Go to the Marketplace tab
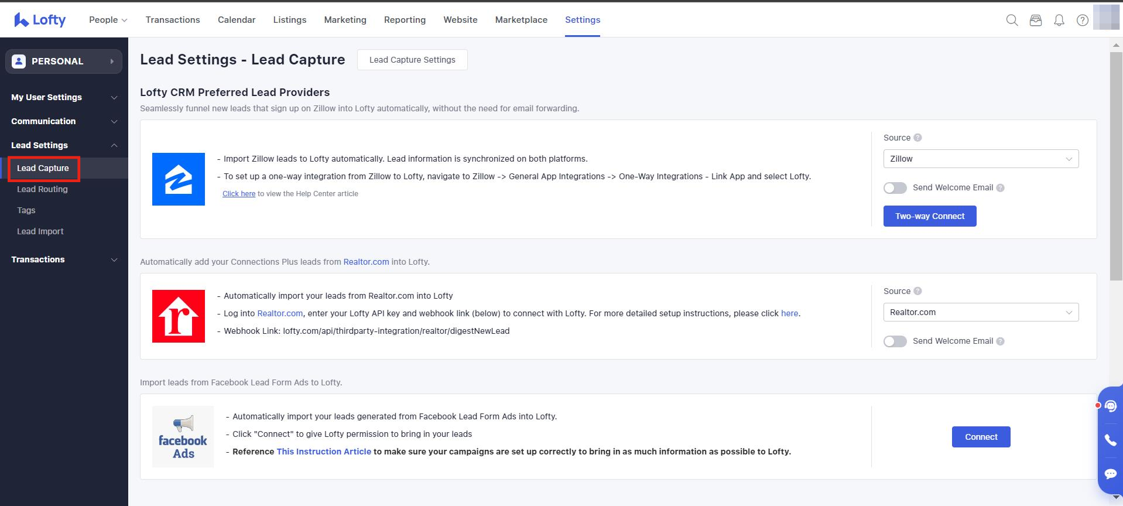 pyautogui.click(x=521, y=20)
